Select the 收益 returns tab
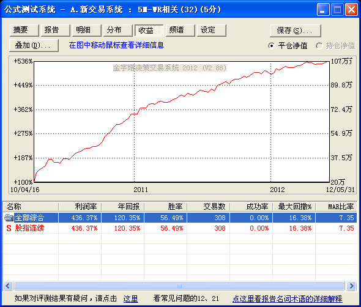 point(149,31)
